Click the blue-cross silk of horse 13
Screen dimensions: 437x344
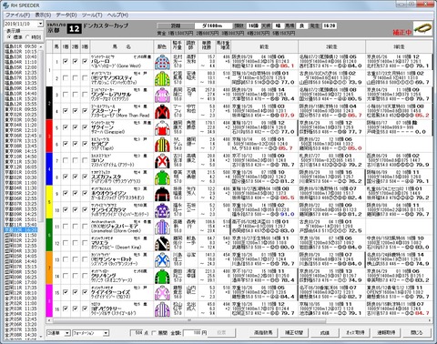[x=162, y=259]
